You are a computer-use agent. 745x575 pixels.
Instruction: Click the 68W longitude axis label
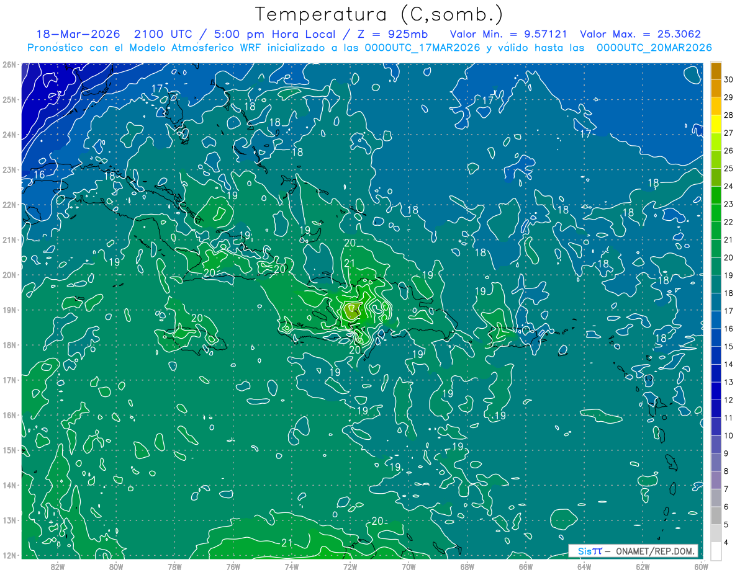point(467,566)
